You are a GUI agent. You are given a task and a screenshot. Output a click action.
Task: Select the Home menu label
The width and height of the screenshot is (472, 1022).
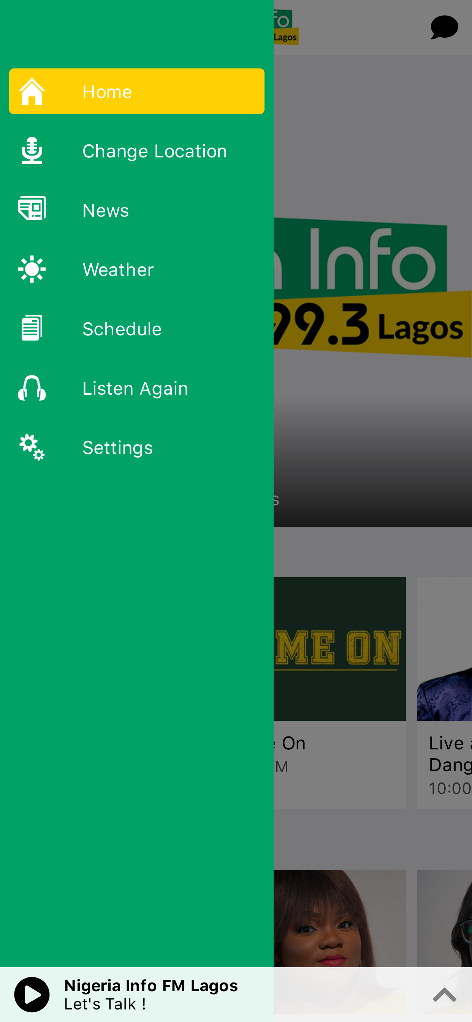(x=107, y=92)
